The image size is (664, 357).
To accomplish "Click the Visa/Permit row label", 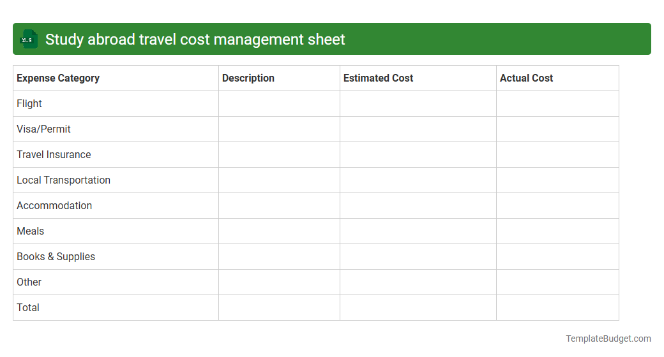I will [43, 129].
